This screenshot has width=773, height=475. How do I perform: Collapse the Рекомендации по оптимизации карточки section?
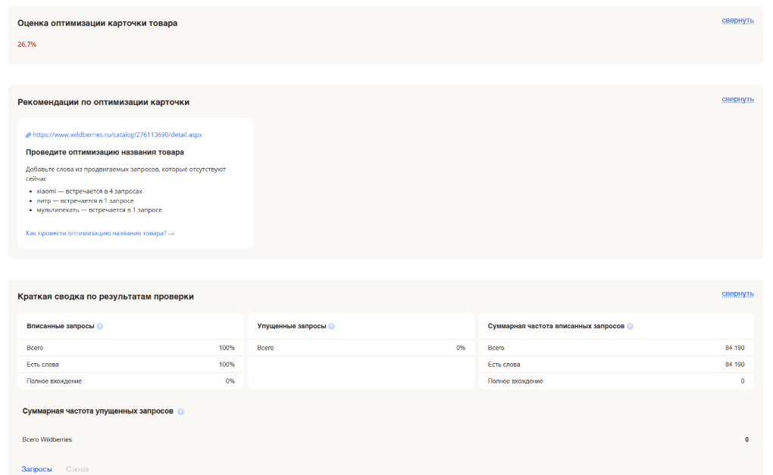(x=737, y=99)
